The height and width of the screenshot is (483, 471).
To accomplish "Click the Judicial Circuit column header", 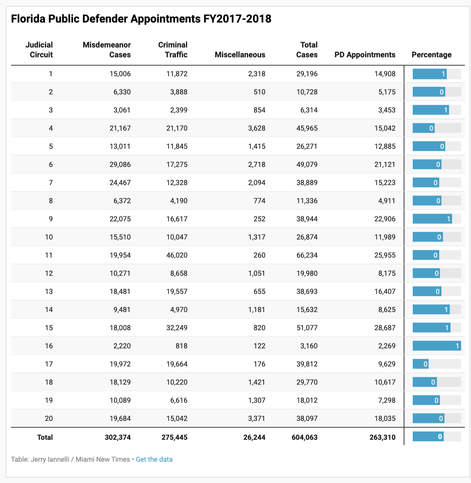I will pos(39,50).
